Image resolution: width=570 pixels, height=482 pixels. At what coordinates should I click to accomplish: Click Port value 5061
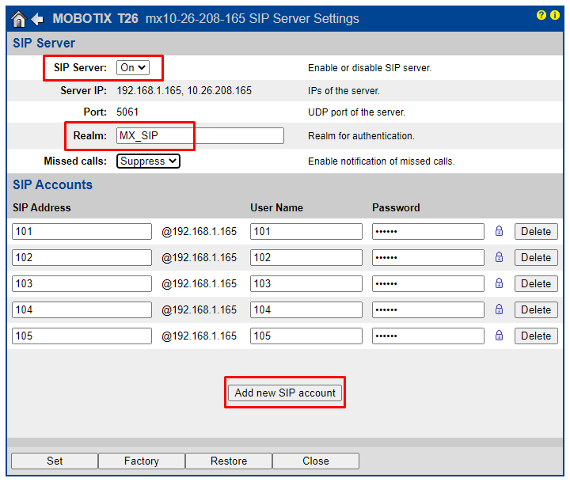[127, 112]
